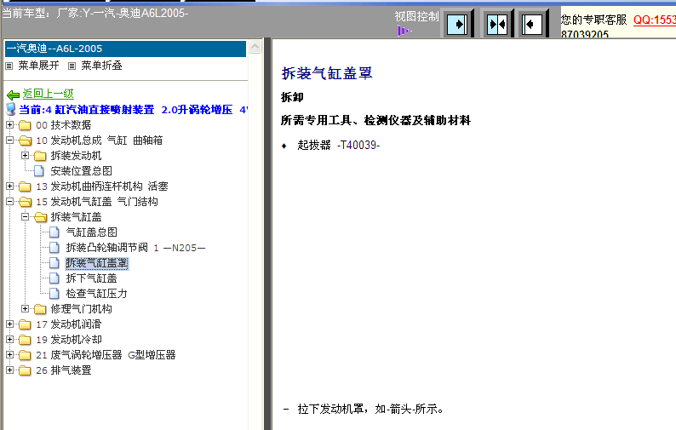Click the 拆下气缸盖 document icon

tap(54, 278)
